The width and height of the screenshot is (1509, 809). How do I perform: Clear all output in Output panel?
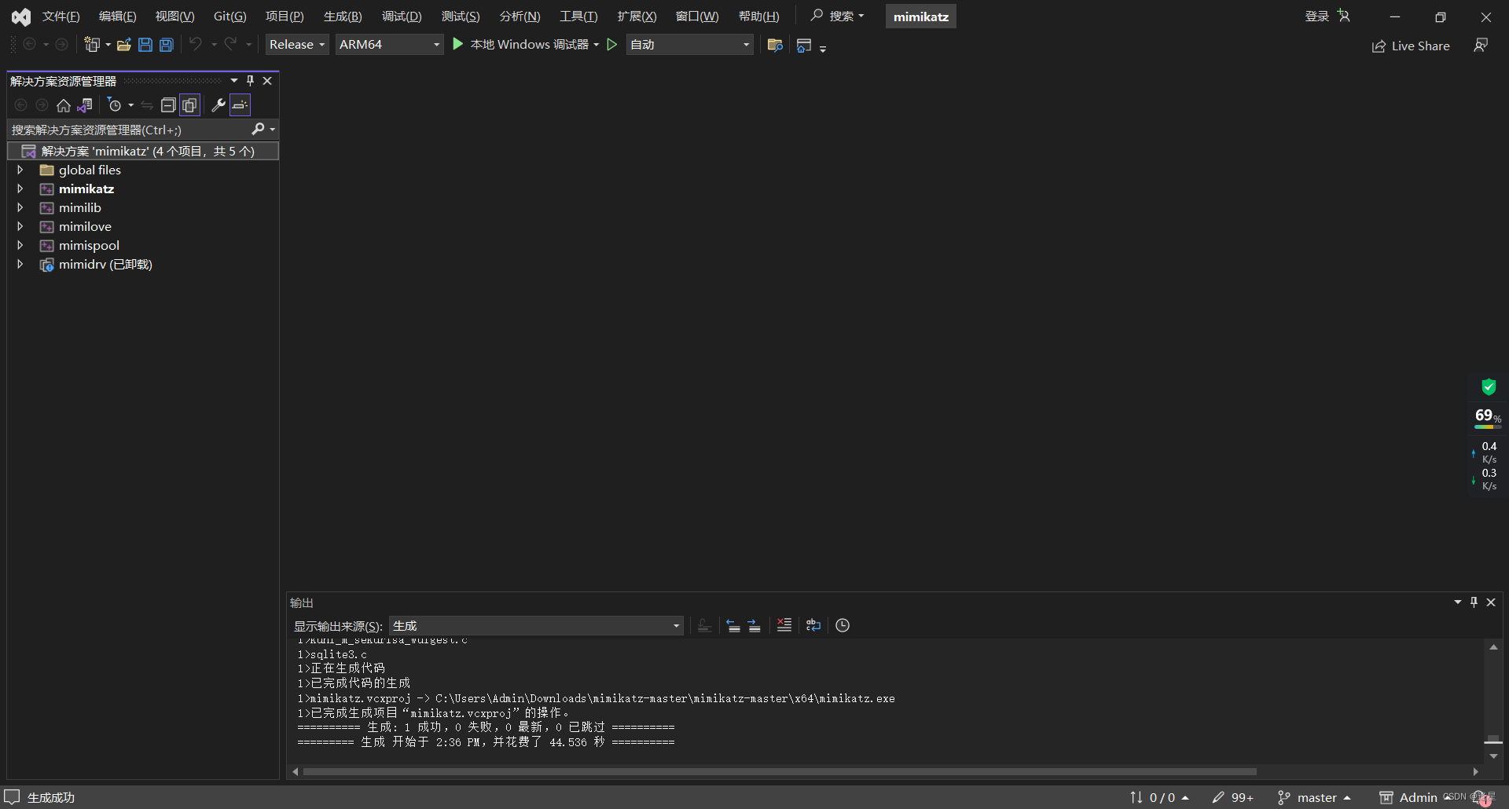pyautogui.click(x=784, y=625)
